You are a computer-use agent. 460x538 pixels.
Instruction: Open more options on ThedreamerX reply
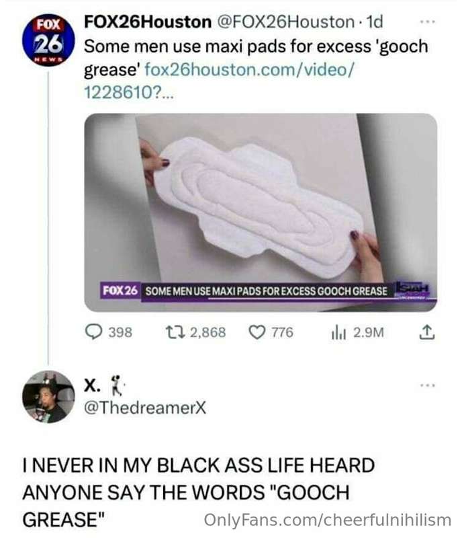[x=428, y=385]
